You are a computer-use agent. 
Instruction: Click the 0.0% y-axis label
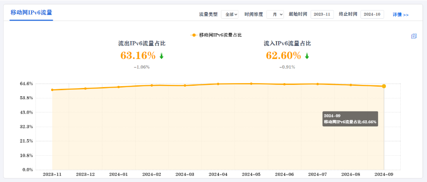coord(28,170)
